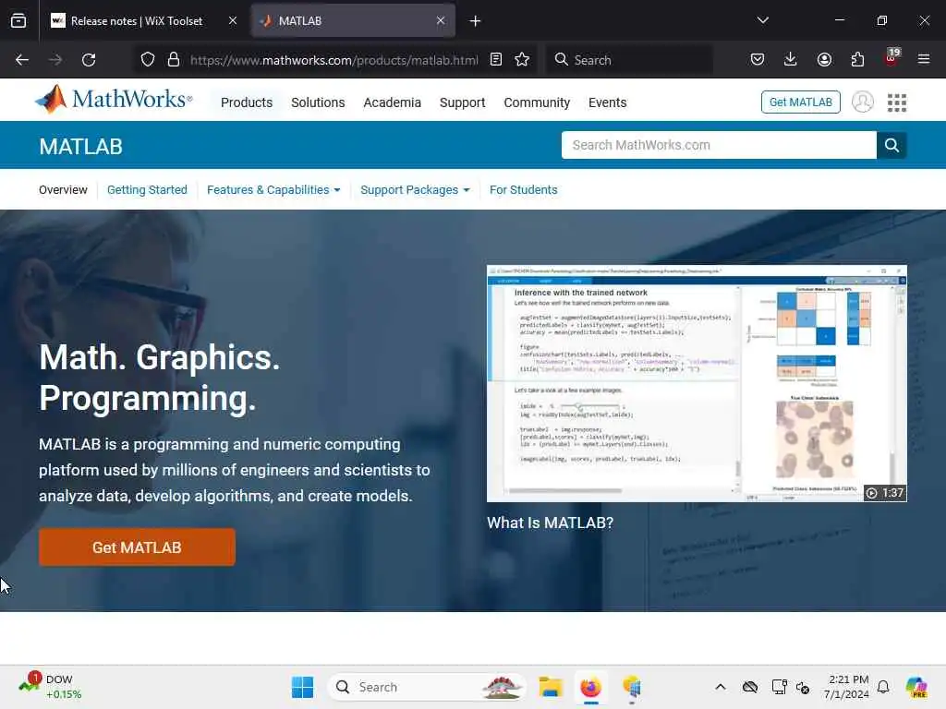The width and height of the screenshot is (946, 709).
Task: Click the URL address field
Action: (334, 60)
